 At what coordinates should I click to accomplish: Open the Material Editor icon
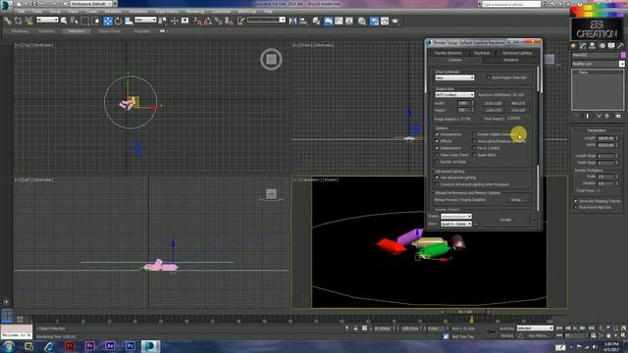pyautogui.click(x=362, y=21)
